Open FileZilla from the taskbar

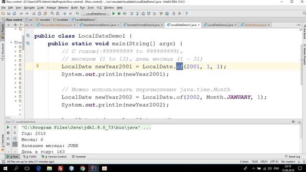click(61, 168)
